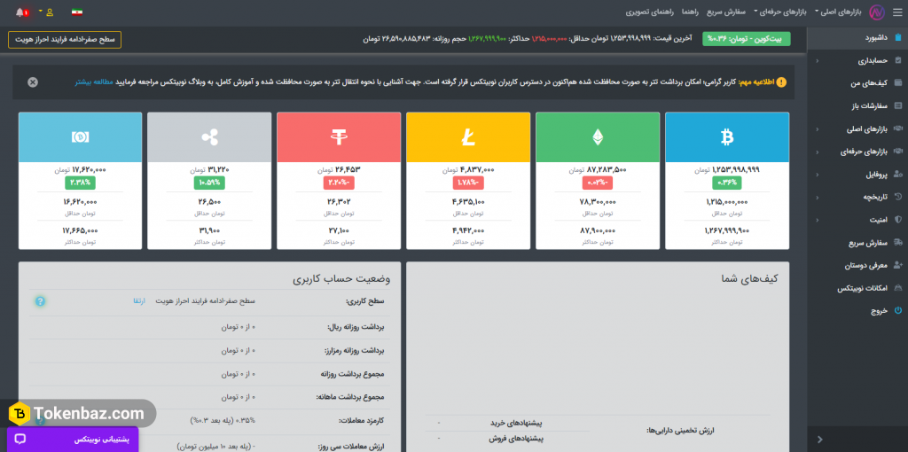Expand بازارهای اصلی sidebar chevron
This screenshot has height=452, width=908.
pyautogui.click(x=817, y=129)
